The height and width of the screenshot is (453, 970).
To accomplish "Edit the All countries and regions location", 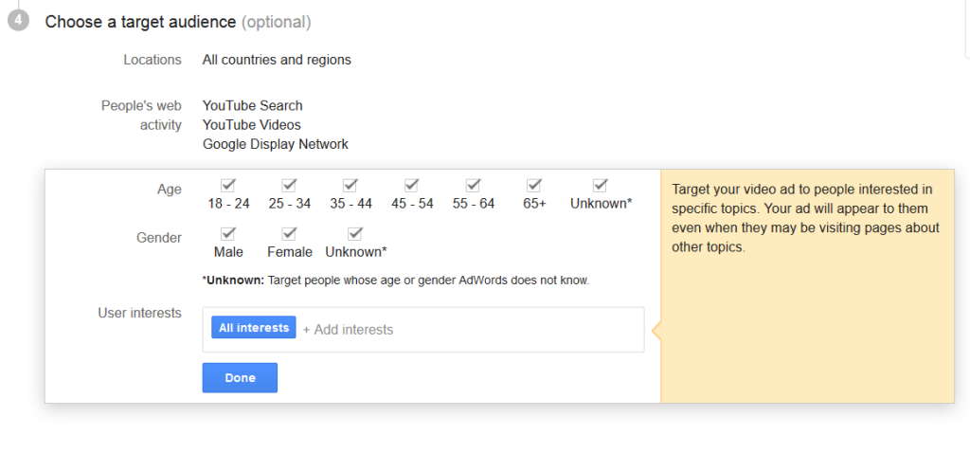I will click(x=277, y=60).
